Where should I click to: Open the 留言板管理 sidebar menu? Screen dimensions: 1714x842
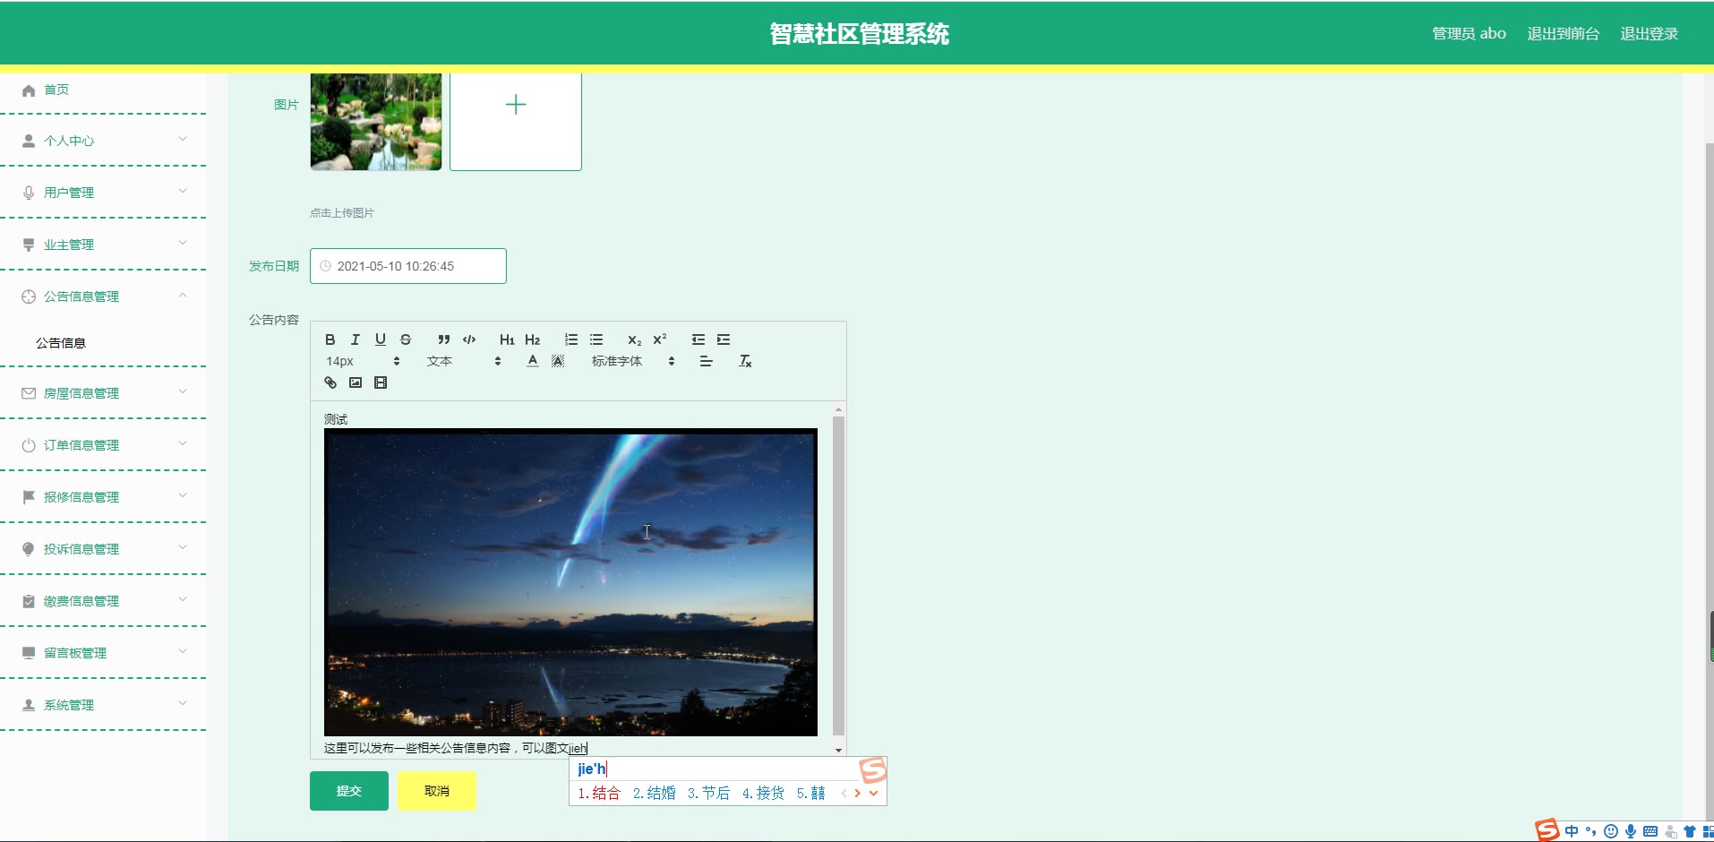[103, 653]
